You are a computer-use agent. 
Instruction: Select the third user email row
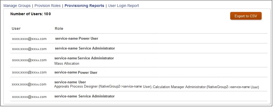point(29,60)
